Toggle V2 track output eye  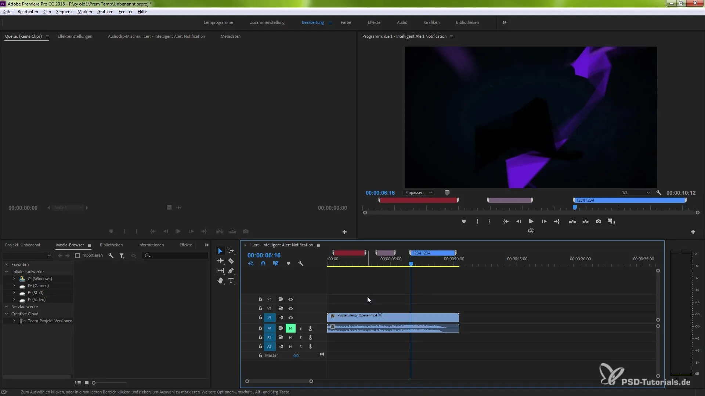tap(290, 308)
